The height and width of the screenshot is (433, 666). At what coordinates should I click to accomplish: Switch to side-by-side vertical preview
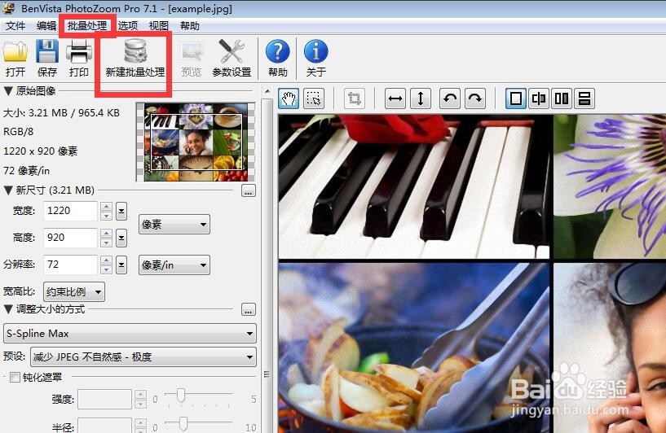click(x=562, y=98)
